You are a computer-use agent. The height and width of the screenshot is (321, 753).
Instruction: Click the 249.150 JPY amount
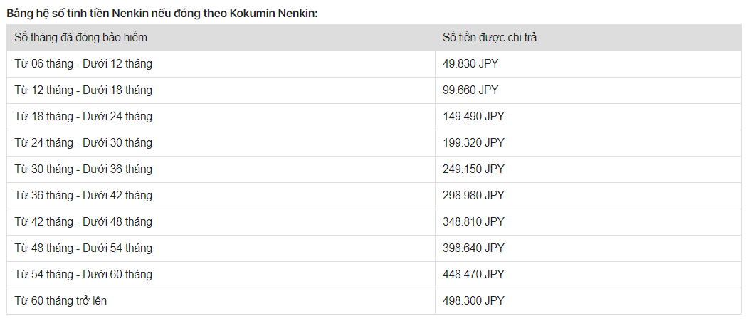point(473,169)
